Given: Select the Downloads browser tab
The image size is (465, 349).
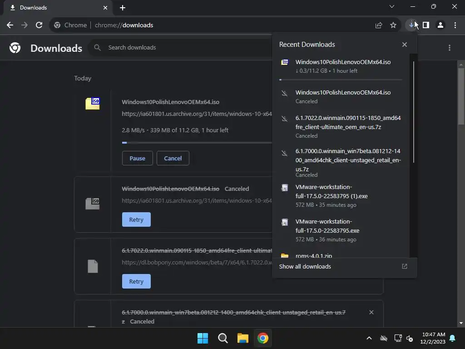Looking at the screenshot, I should click(x=58, y=8).
